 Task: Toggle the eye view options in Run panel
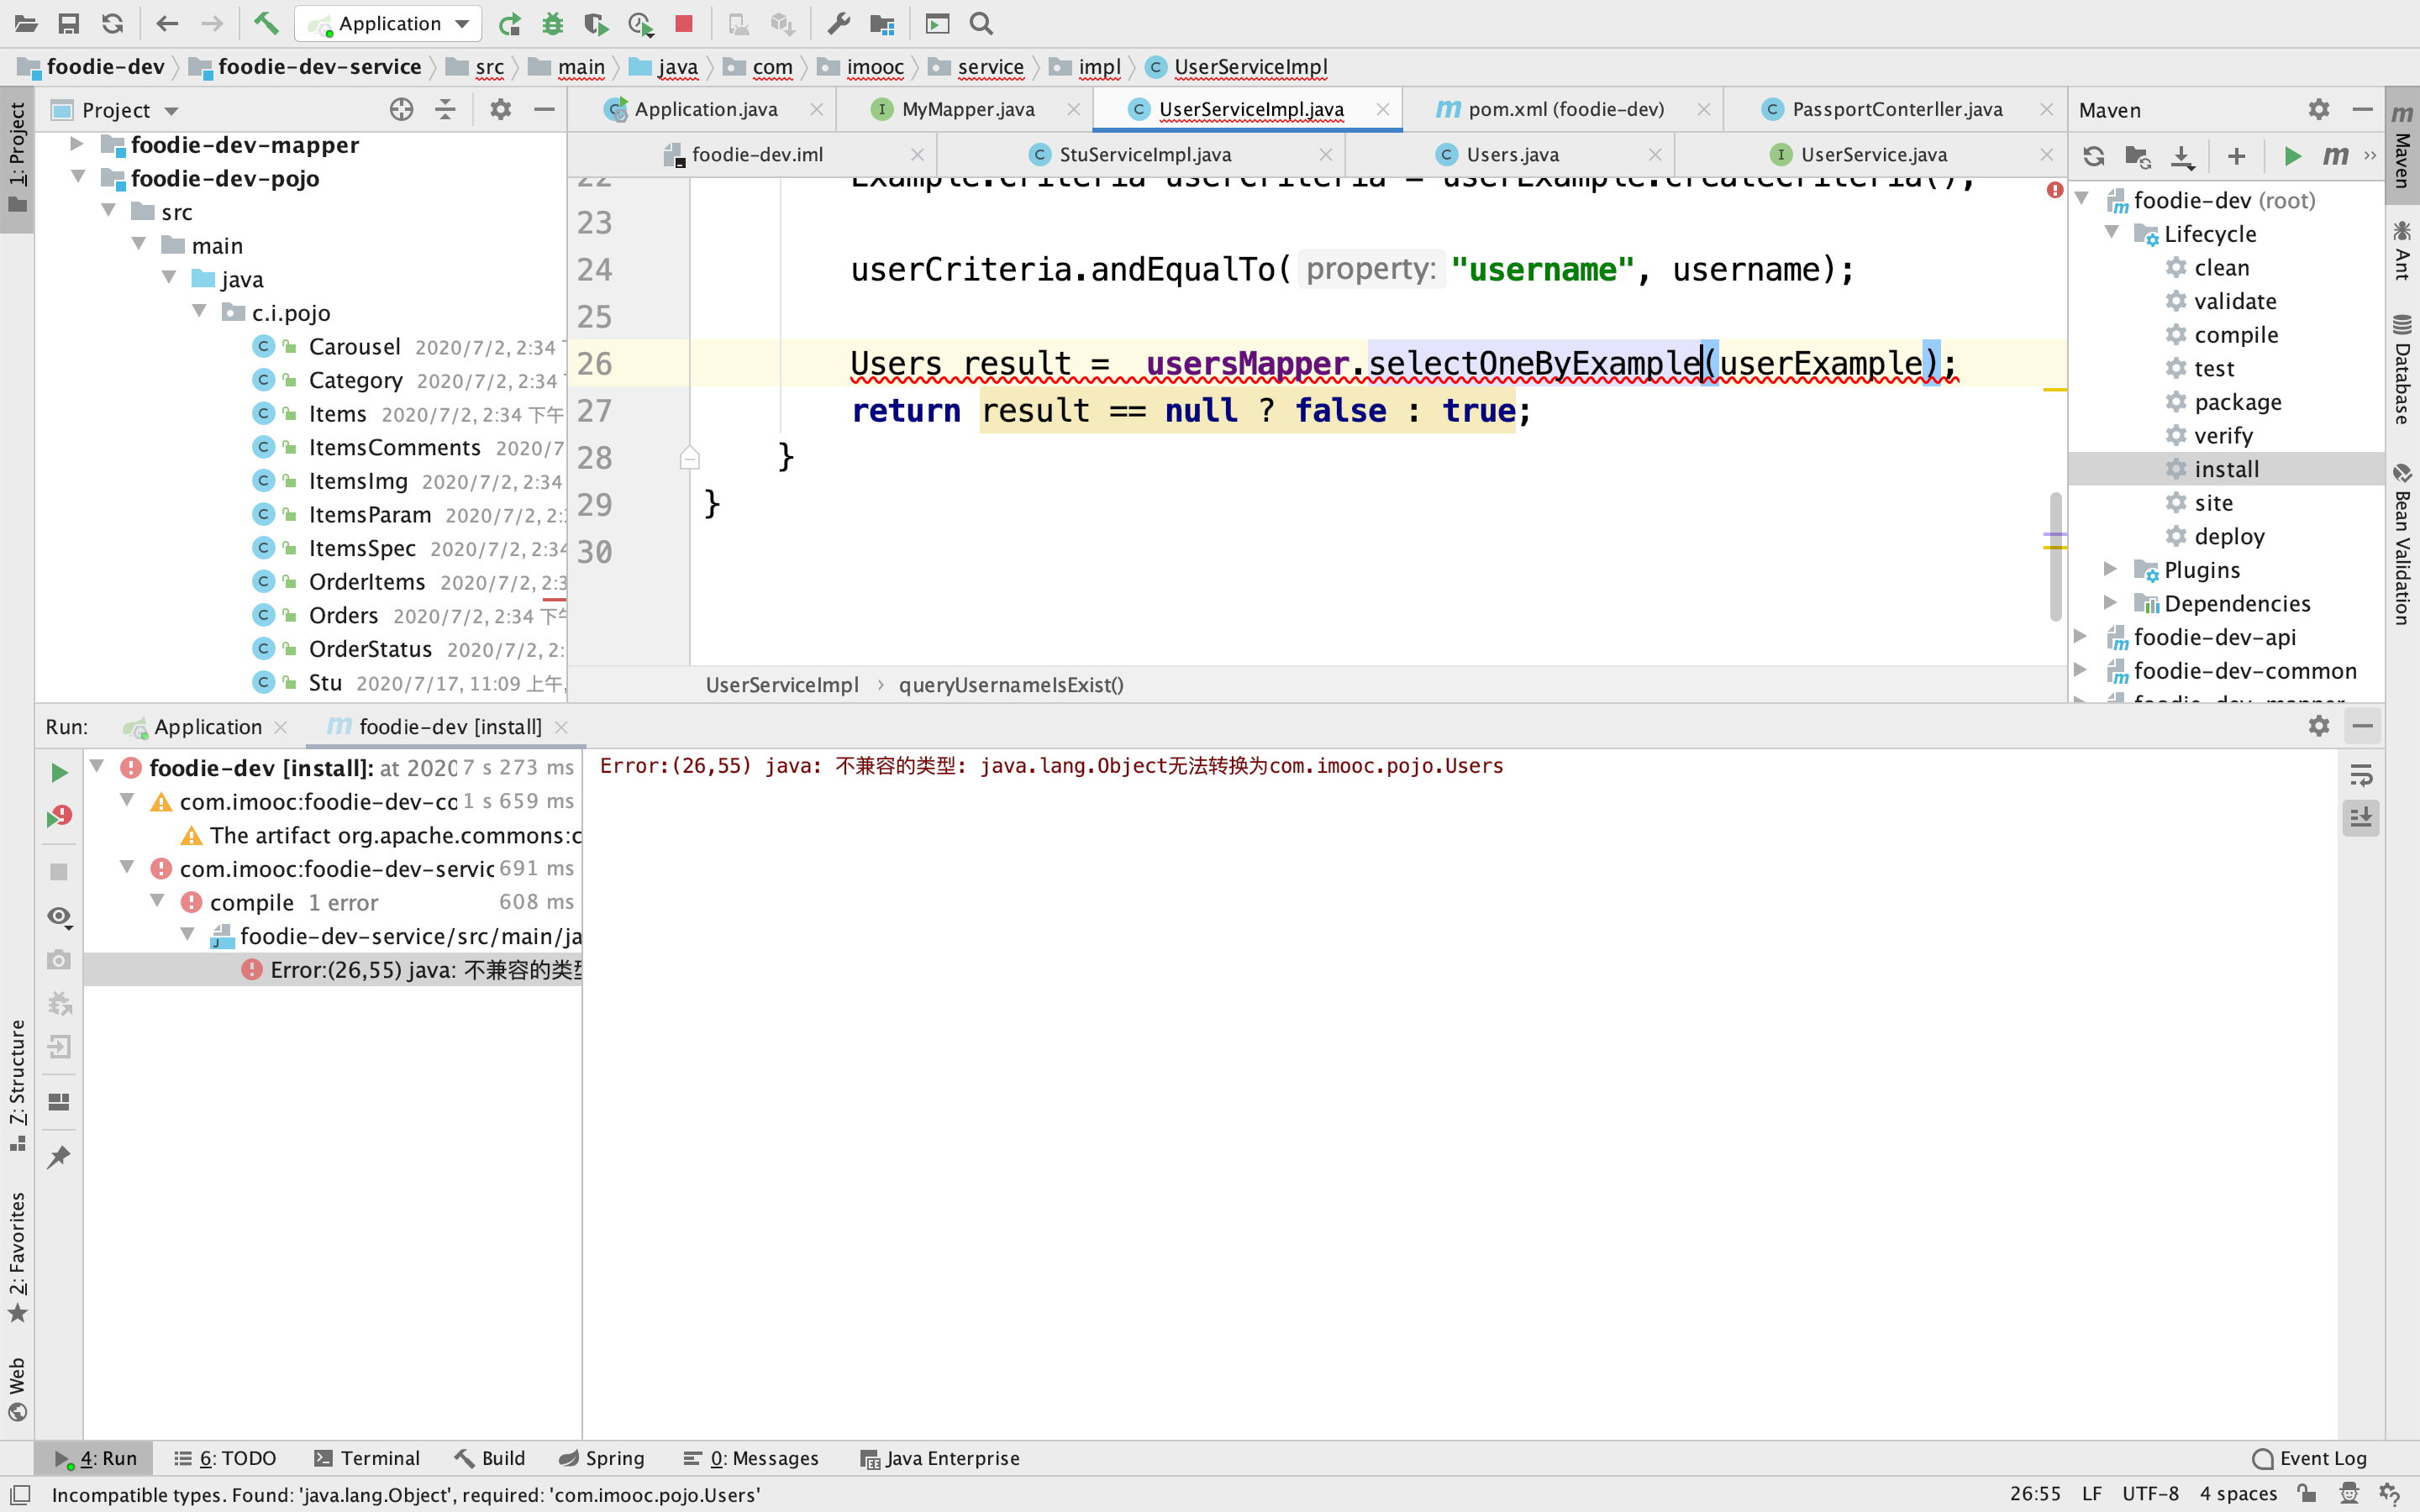(x=59, y=916)
